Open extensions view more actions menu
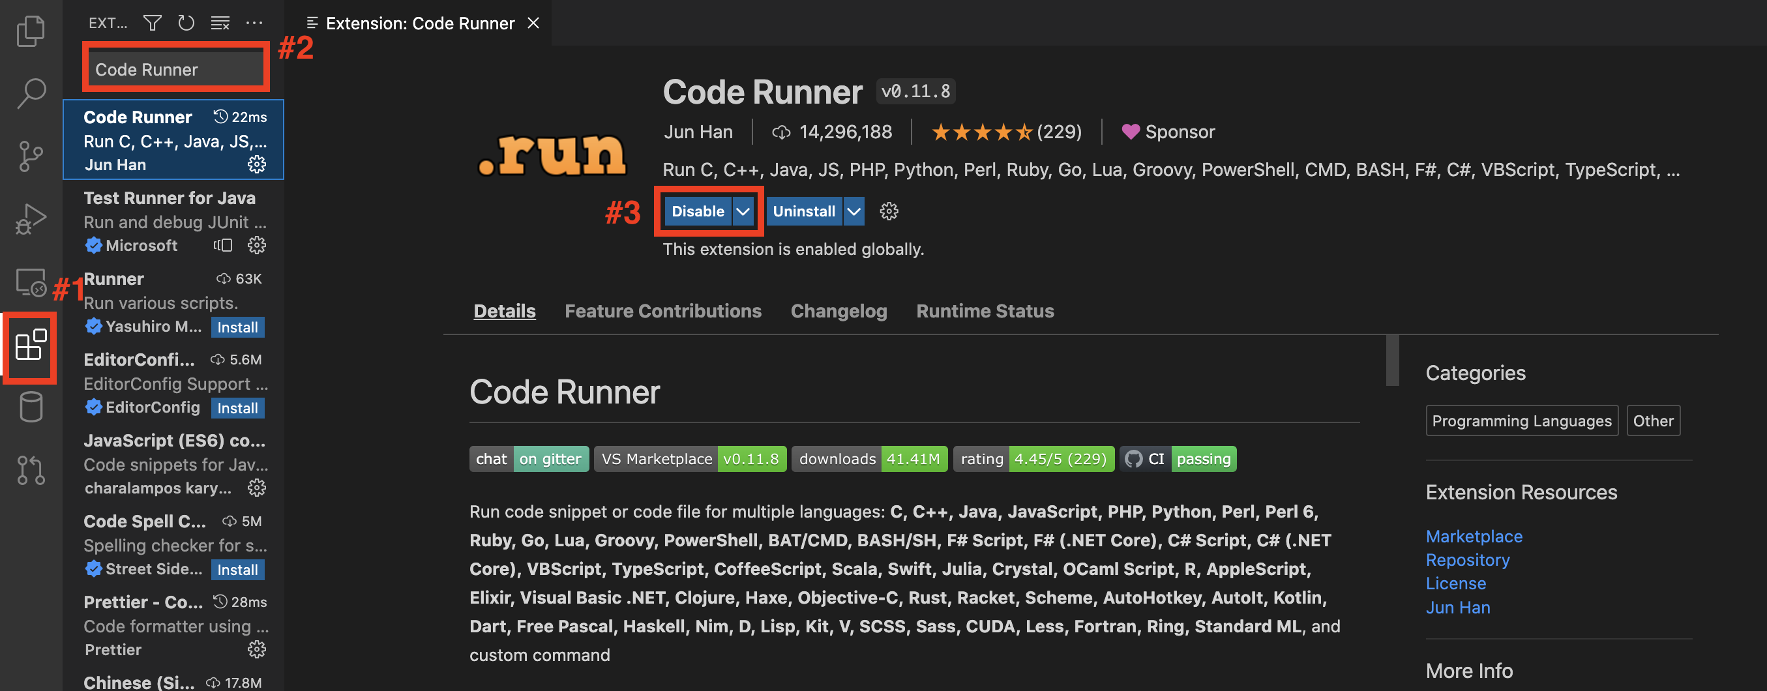Viewport: 1767px width, 691px height. click(254, 23)
